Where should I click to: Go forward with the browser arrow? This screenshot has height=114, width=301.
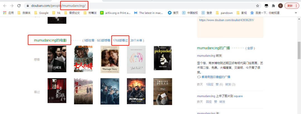coord(12,6)
